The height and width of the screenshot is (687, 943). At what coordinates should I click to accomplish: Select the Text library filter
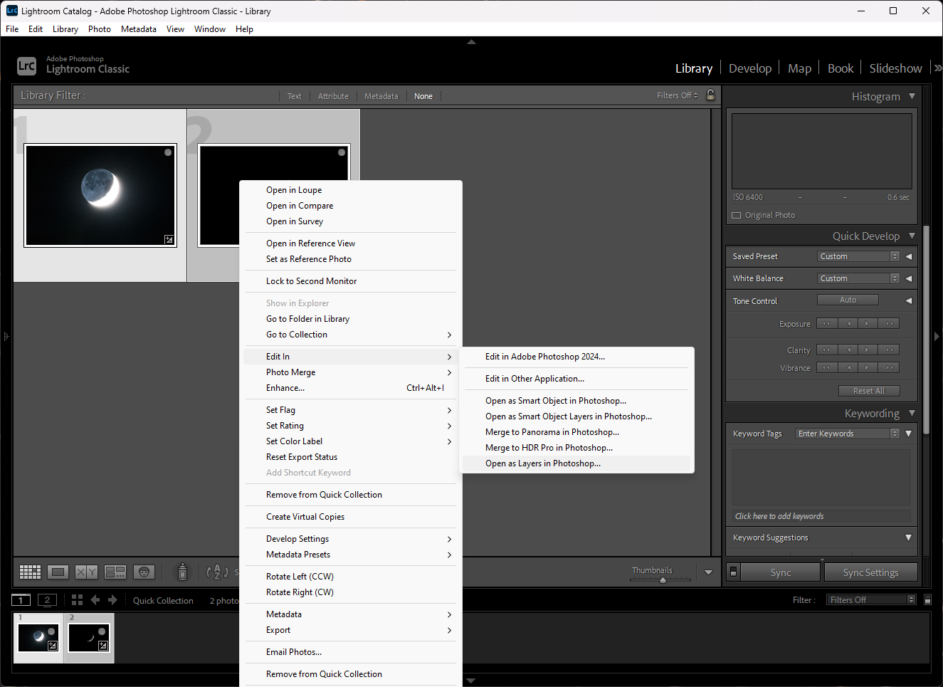(294, 96)
